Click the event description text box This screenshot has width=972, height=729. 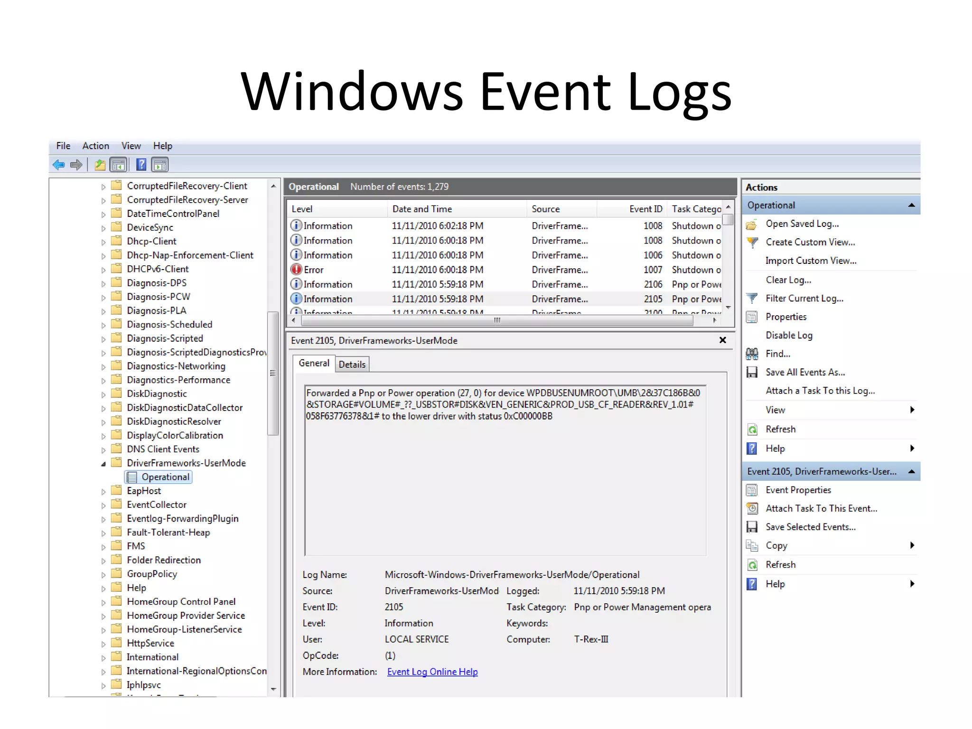click(505, 470)
